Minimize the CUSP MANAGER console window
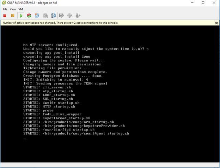 tap(192, 2)
